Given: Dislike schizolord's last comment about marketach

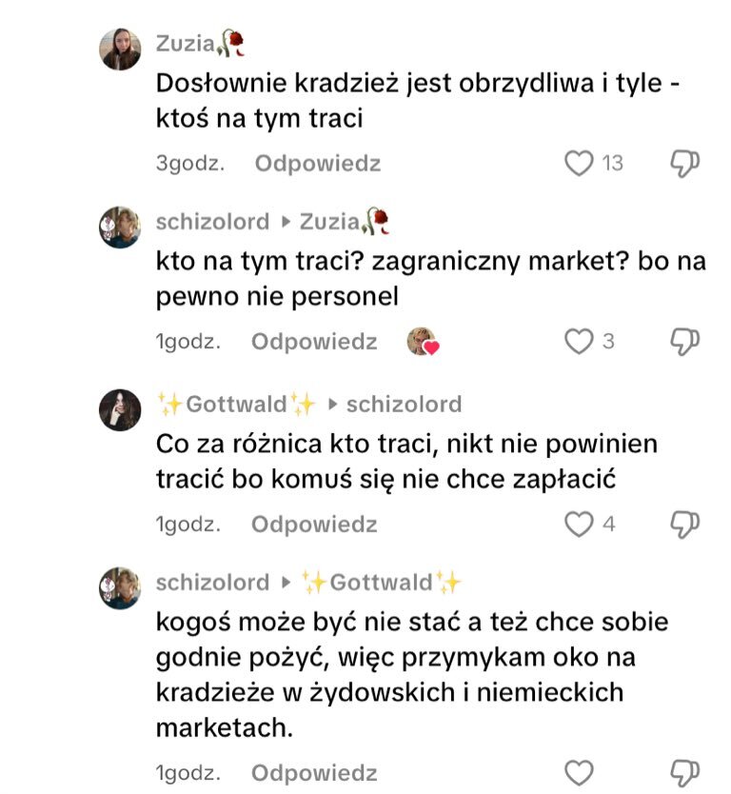Looking at the screenshot, I should [x=685, y=772].
